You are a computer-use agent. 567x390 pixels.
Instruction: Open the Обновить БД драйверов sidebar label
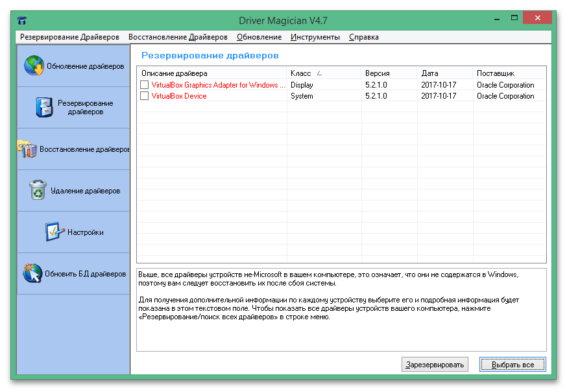86,274
